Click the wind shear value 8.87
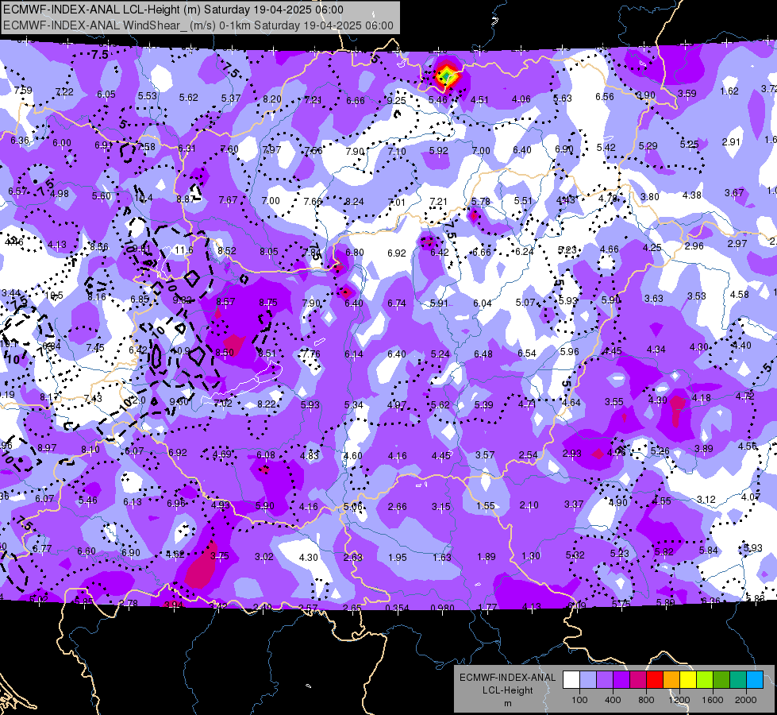 tap(186, 199)
